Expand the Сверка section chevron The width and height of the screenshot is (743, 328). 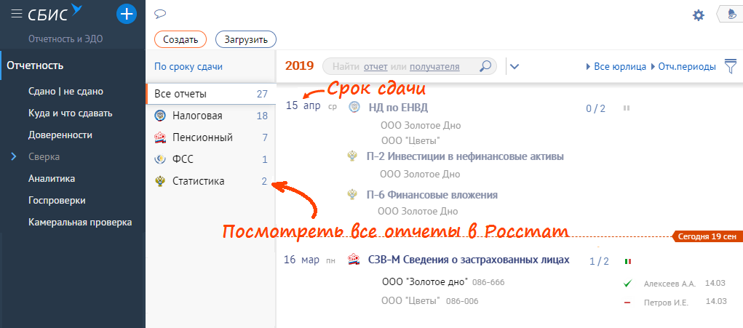14,156
